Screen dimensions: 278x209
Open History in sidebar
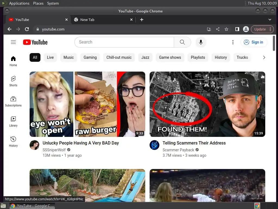13,142
